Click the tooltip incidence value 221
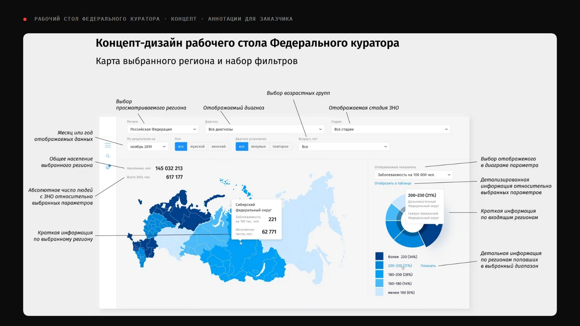Screen dimensions: 580x326 pyautogui.click(x=272, y=219)
